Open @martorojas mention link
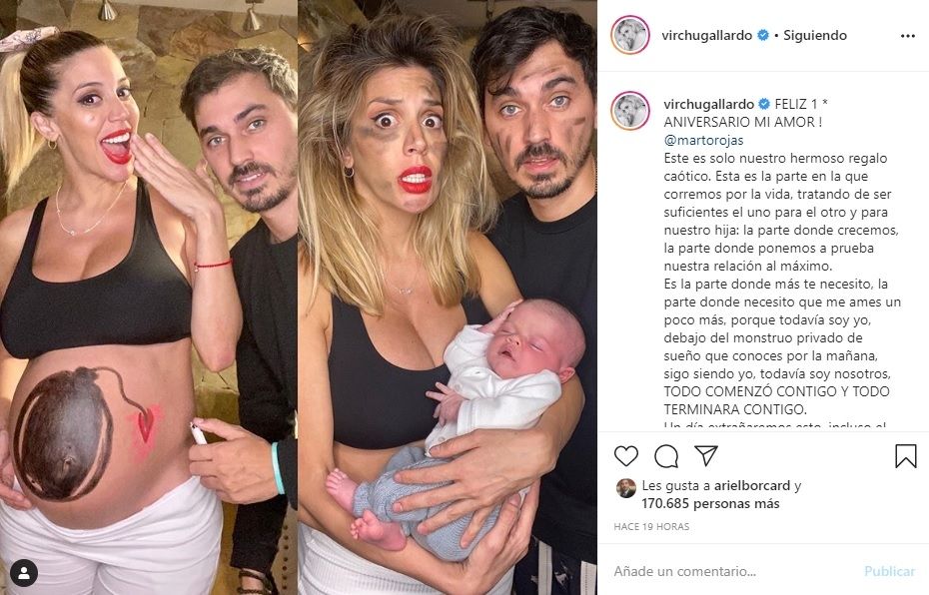This screenshot has height=595, width=929. tap(703, 141)
